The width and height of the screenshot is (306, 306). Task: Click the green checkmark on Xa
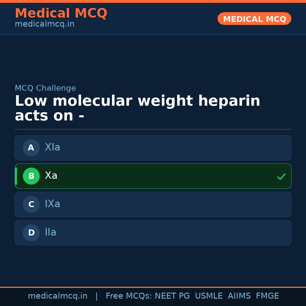point(281,177)
